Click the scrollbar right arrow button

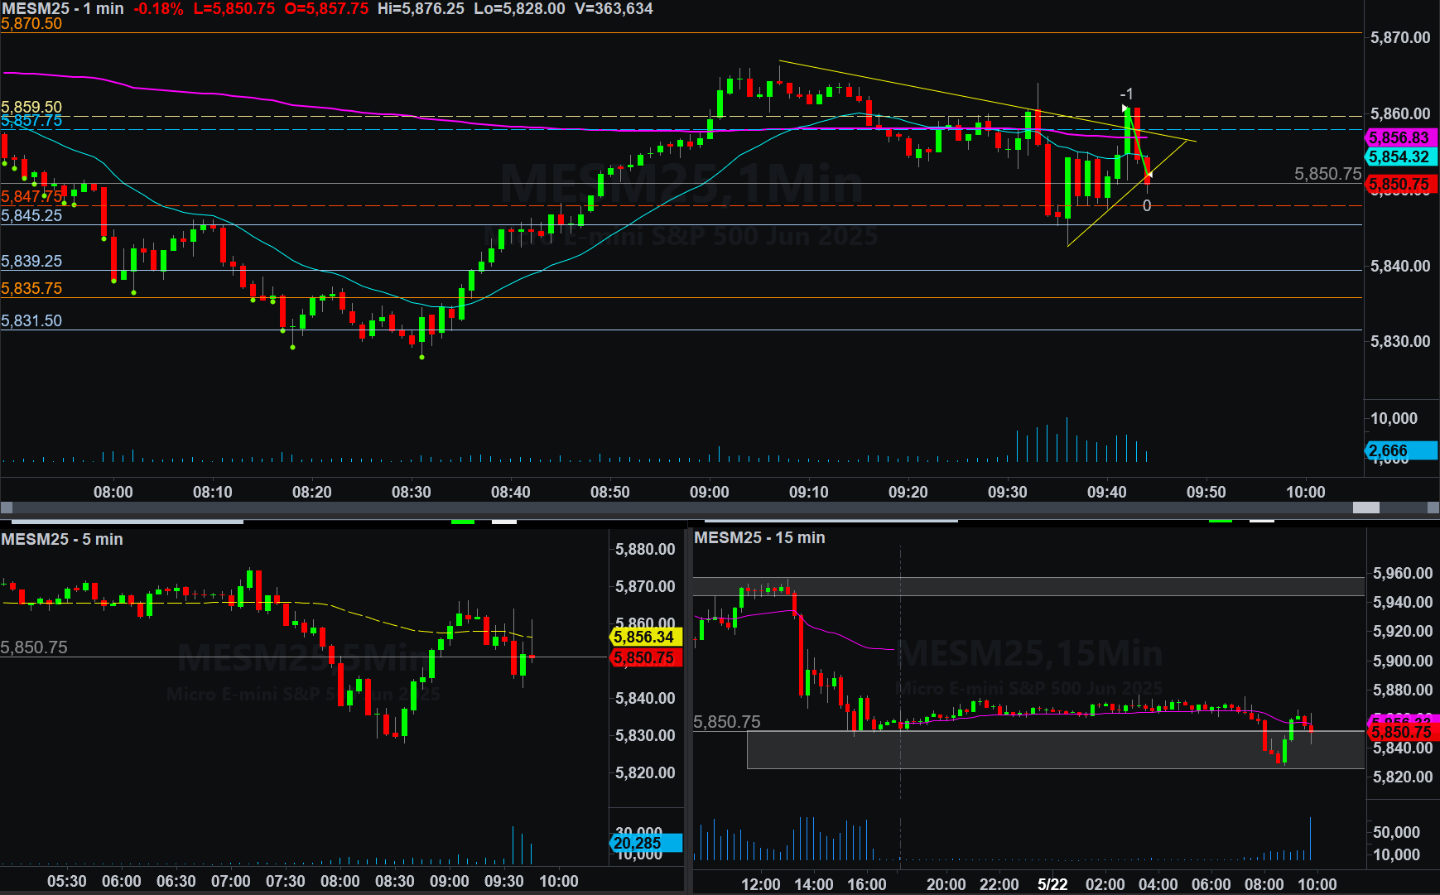point(1433,508)
